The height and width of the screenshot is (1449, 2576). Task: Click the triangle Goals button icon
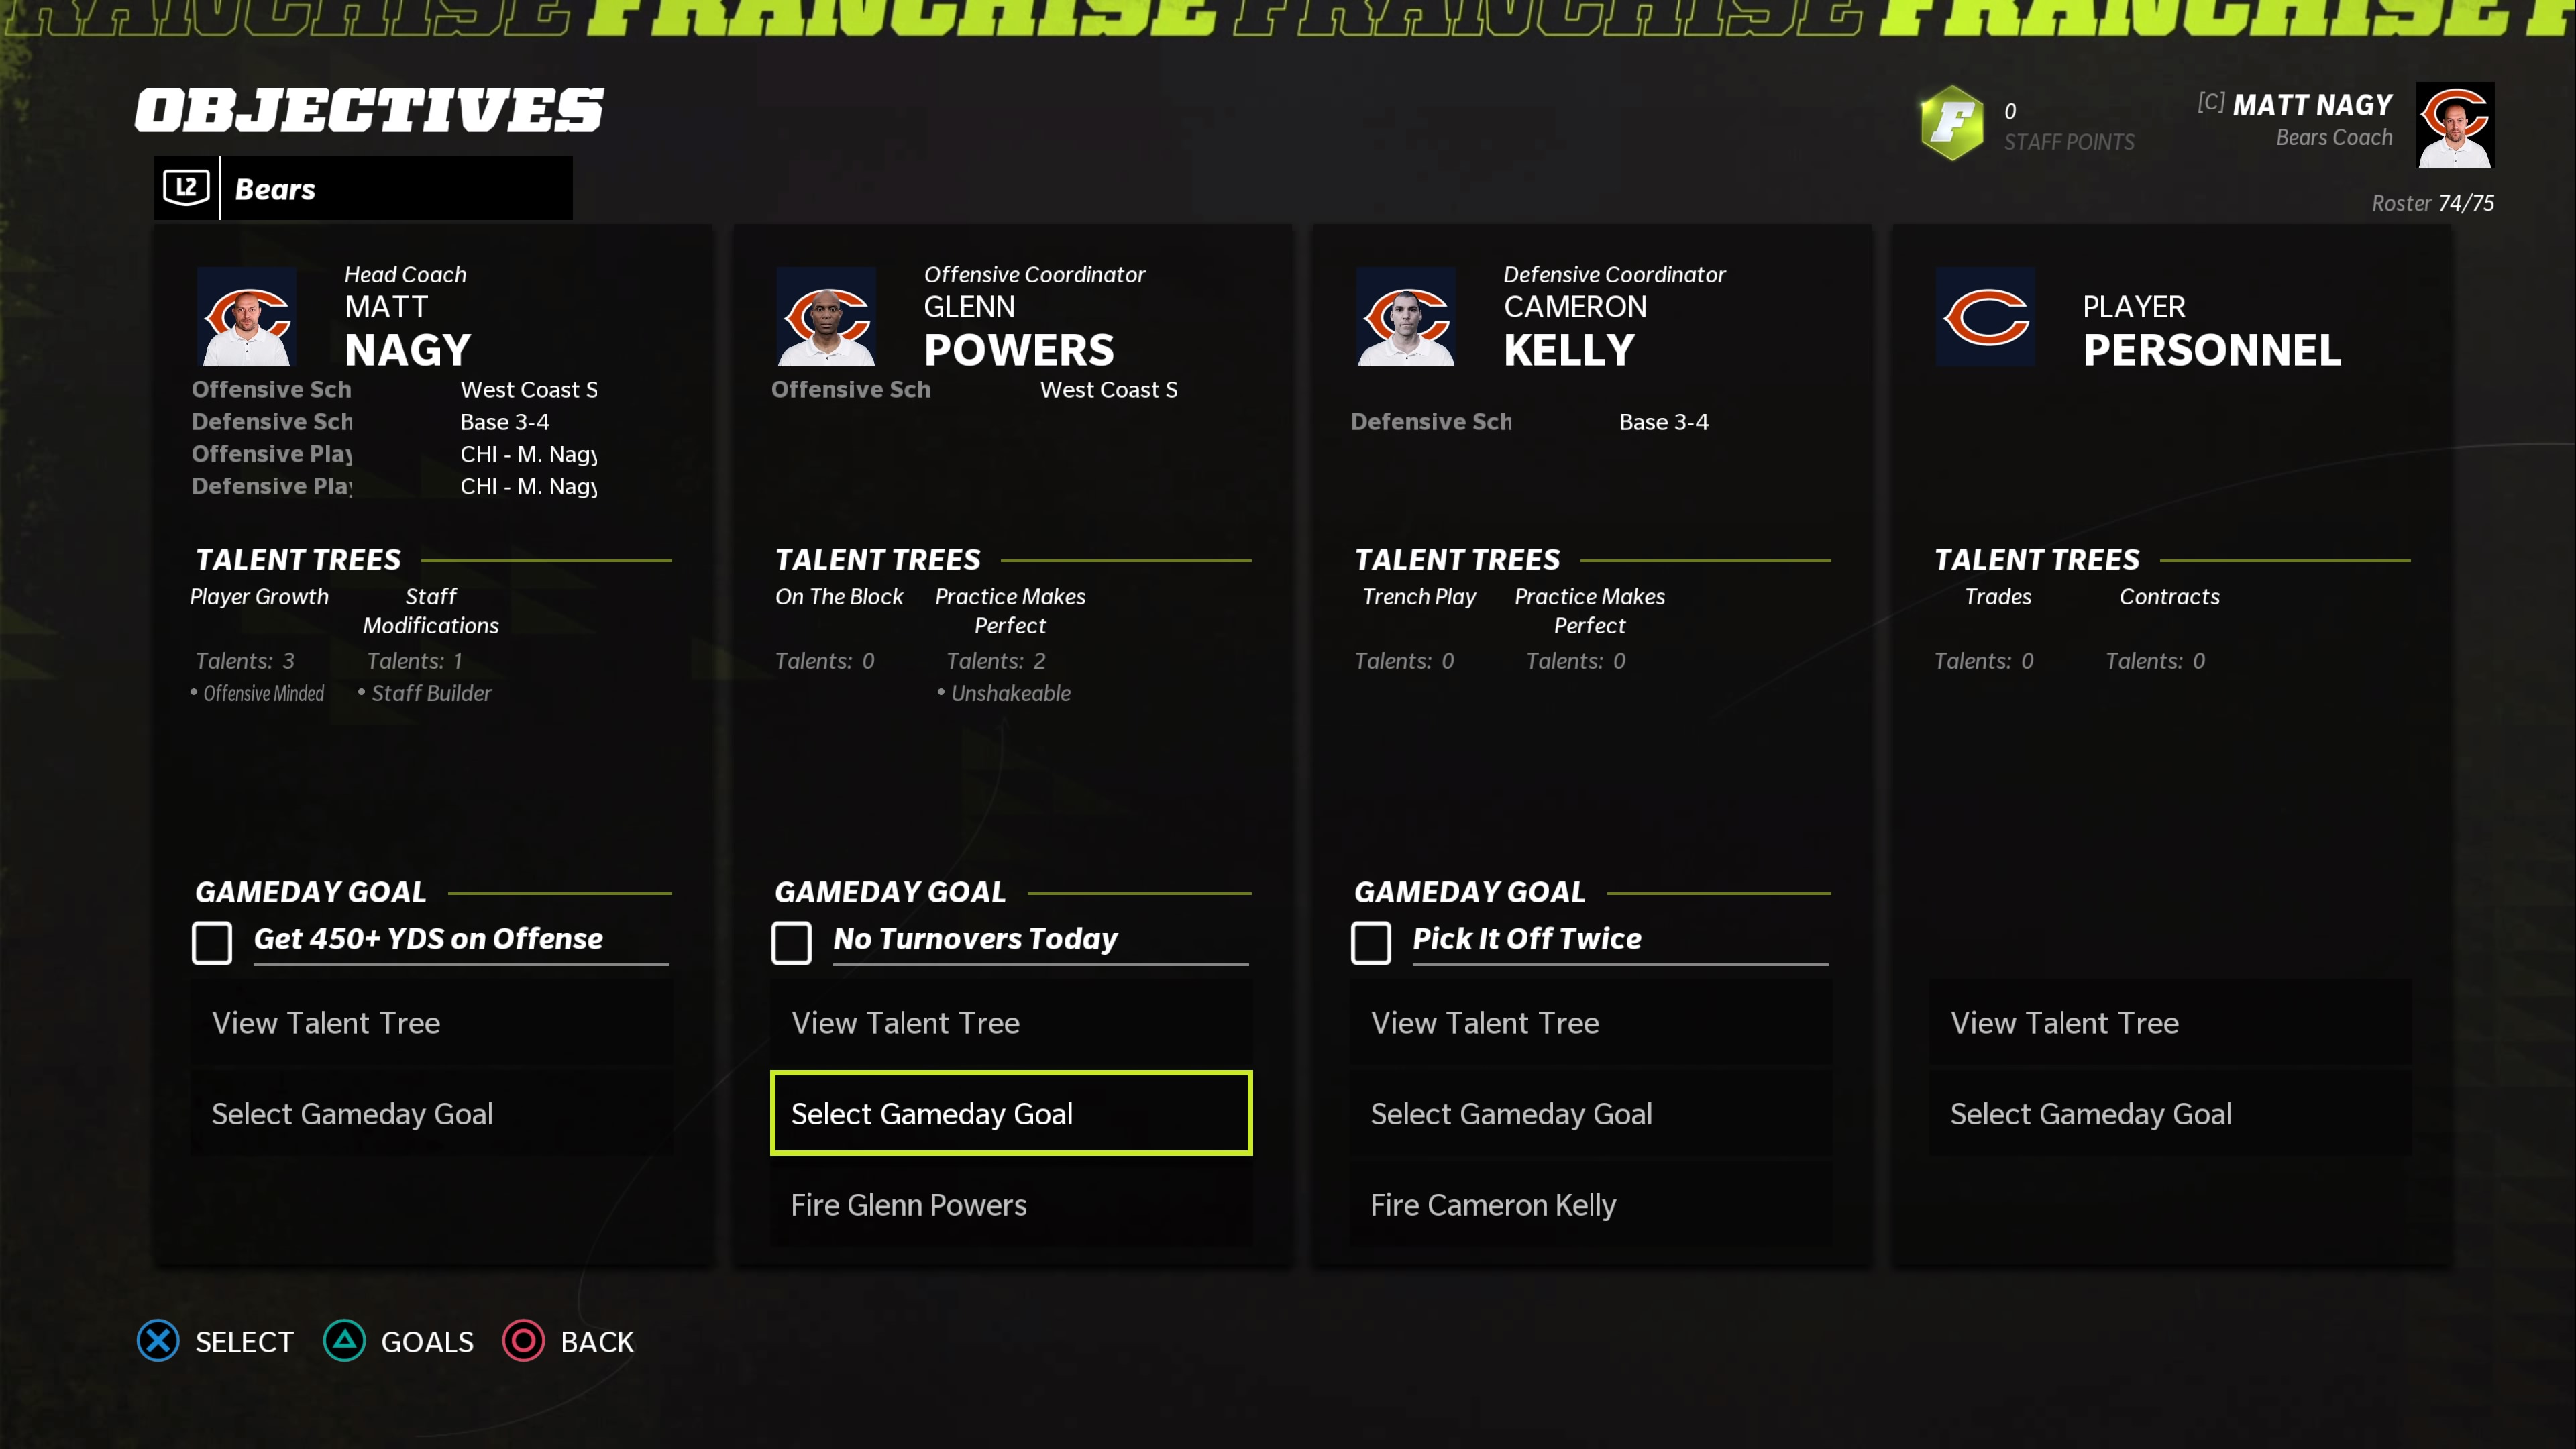[x=345, y=1341]
